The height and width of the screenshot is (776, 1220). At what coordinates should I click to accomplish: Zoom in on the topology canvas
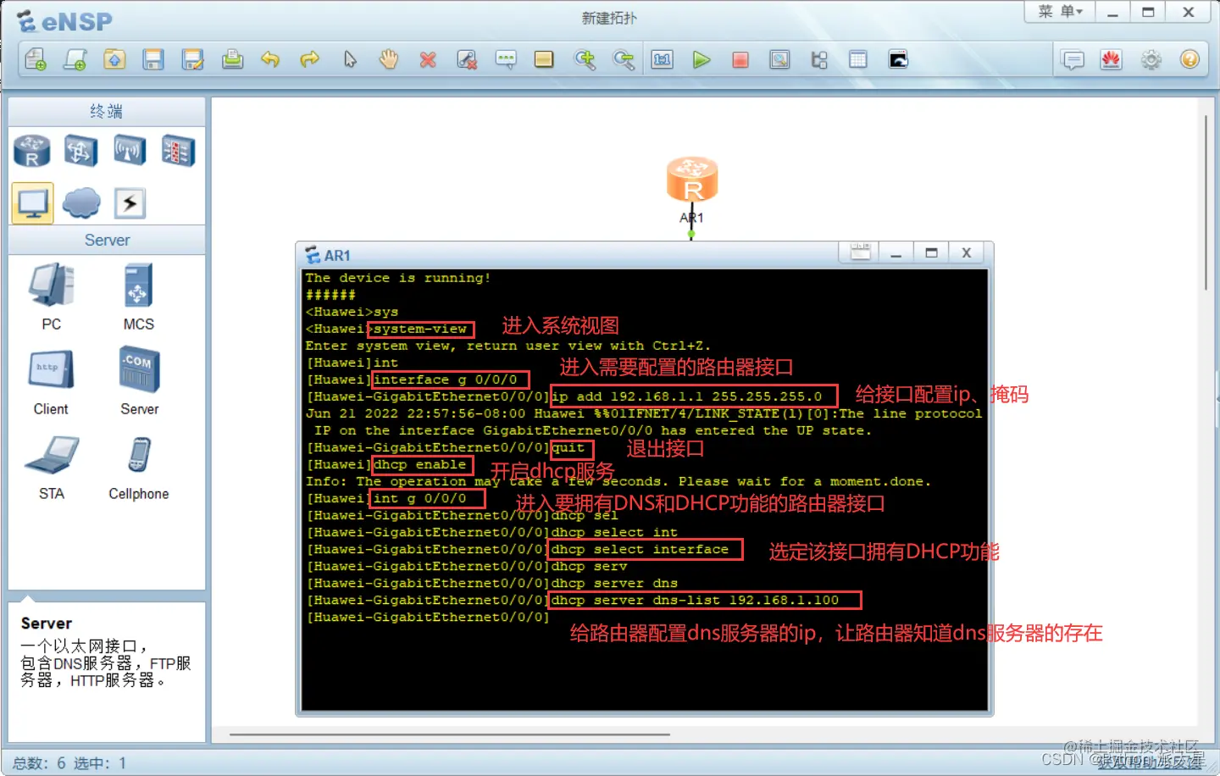point(585,59)
